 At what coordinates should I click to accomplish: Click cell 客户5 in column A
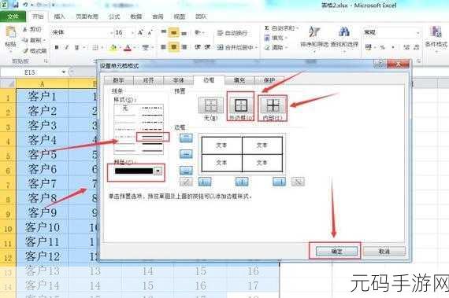(x=43, y=155)
